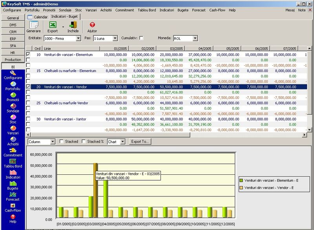Click the grid scroll down arrow
The image size is (314, 230).
[x=309, y=130]
